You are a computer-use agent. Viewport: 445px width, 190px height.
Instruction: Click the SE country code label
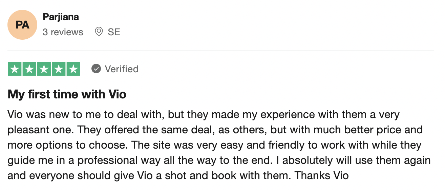click(x=114, y=32)
